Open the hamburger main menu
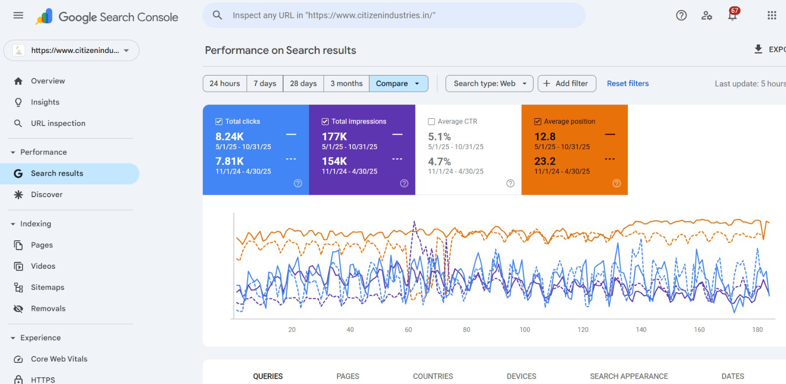The height and width of the screenshot is (384, 786). (18, 15)
